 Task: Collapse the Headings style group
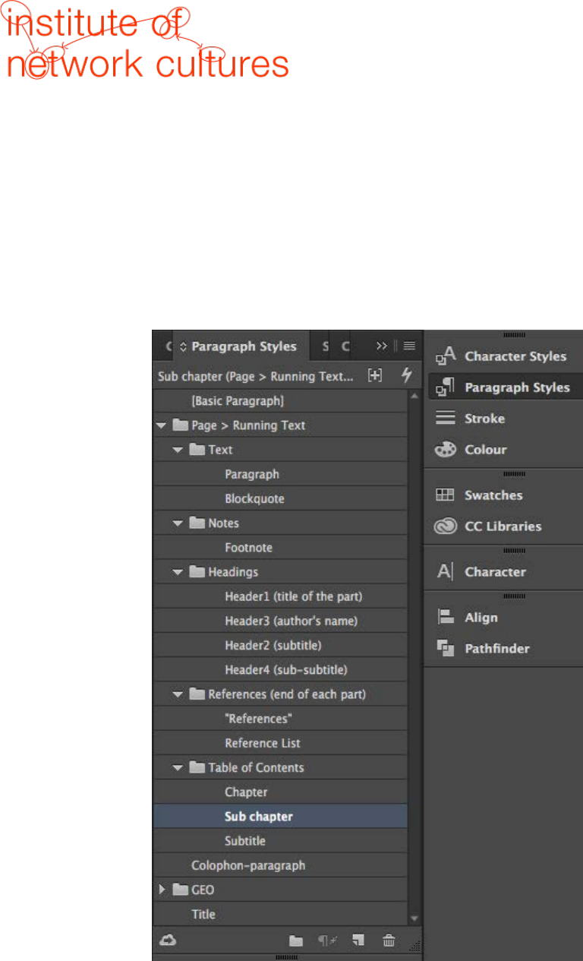tap(178, 572)
